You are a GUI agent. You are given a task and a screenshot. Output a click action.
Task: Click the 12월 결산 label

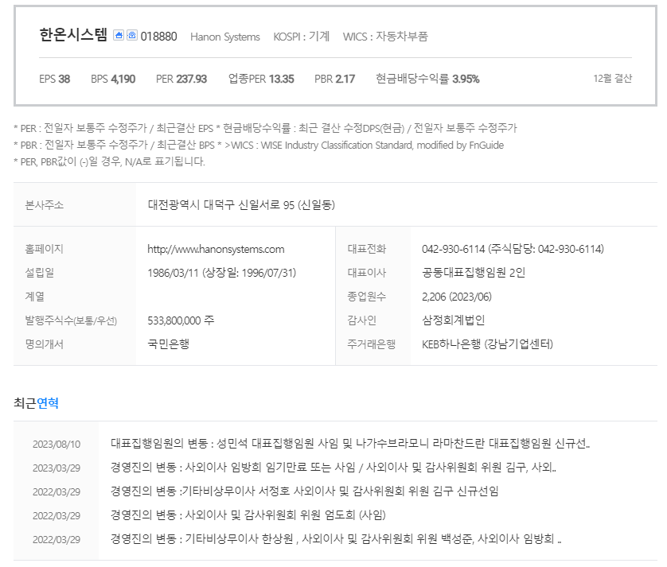coord(613,78)
